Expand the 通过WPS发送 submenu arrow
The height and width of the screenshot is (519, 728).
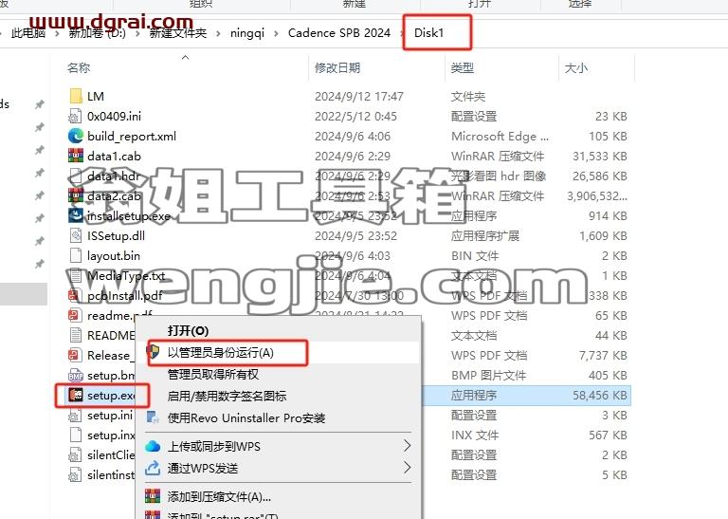tap(408, 468)
